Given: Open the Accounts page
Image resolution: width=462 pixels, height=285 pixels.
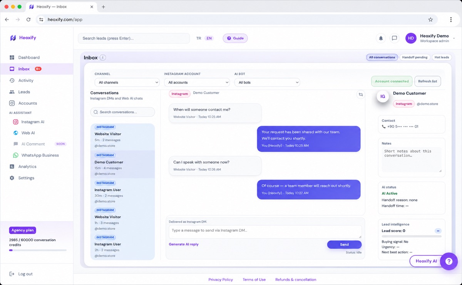Looking at the screenshot, I should click(x=27, y=103).
